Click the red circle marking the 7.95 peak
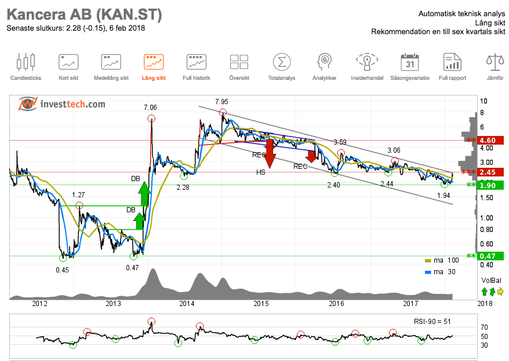This screenshot has height=361, width=509. [223, 112]
